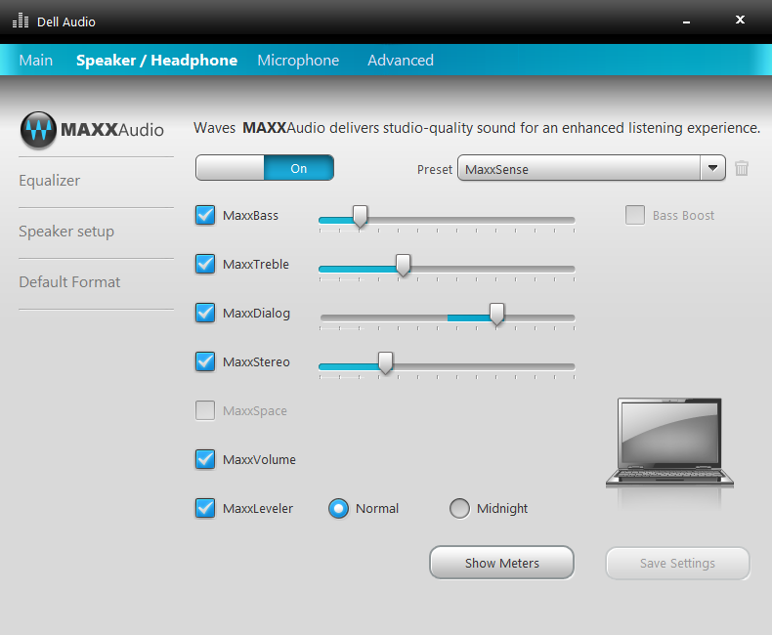The width and height of the screenshot is (772, 635).
Task: Open Default Format in sidebar
Action: click(69, 282)
